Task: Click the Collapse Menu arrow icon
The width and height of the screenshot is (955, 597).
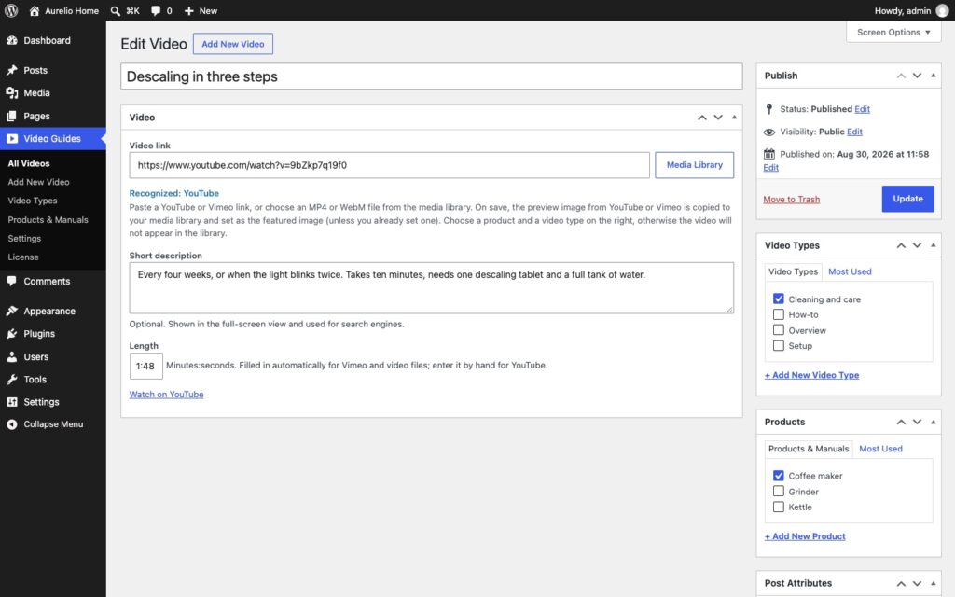Action: 12,424
